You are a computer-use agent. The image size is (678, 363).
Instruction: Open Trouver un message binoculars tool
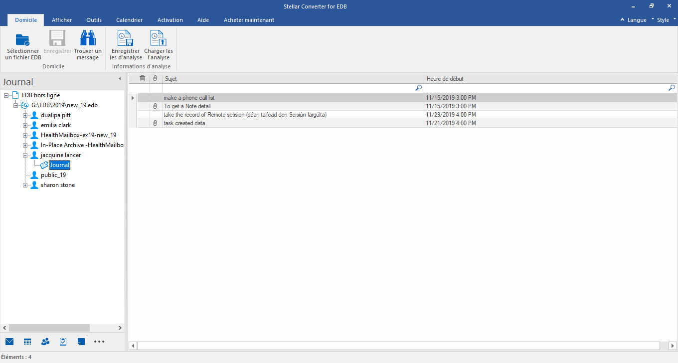[x=88, y=39]
